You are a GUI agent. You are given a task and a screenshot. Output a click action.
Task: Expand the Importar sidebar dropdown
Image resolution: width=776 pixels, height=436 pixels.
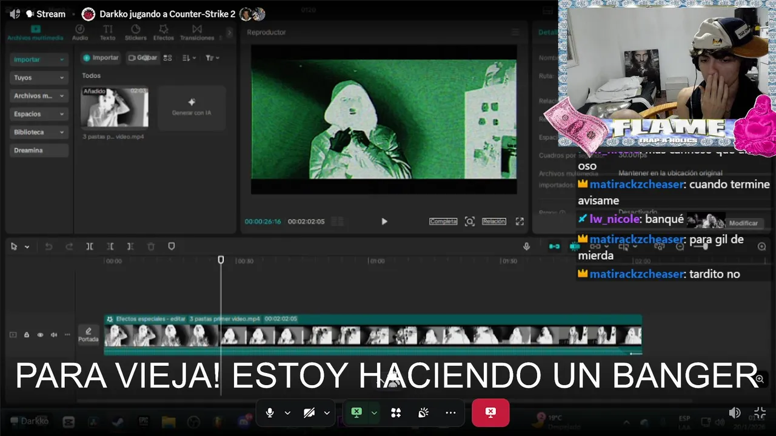coord(39,59)
